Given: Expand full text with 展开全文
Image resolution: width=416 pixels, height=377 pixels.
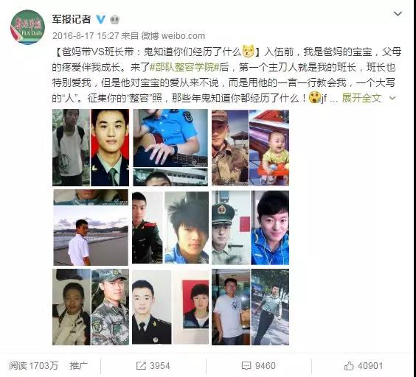Looking at the screenshot, I should tap(361, 98).
